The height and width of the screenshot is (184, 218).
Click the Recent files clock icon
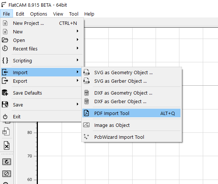5,49
